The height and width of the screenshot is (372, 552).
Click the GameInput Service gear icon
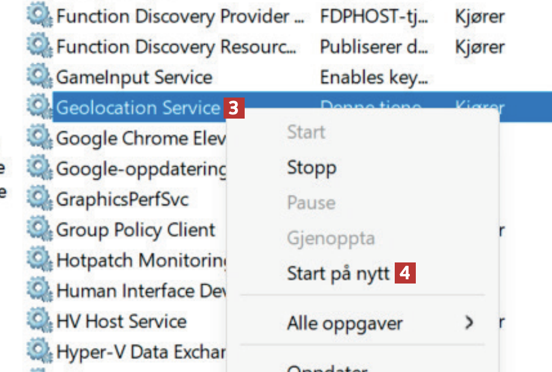click(40, 76)
